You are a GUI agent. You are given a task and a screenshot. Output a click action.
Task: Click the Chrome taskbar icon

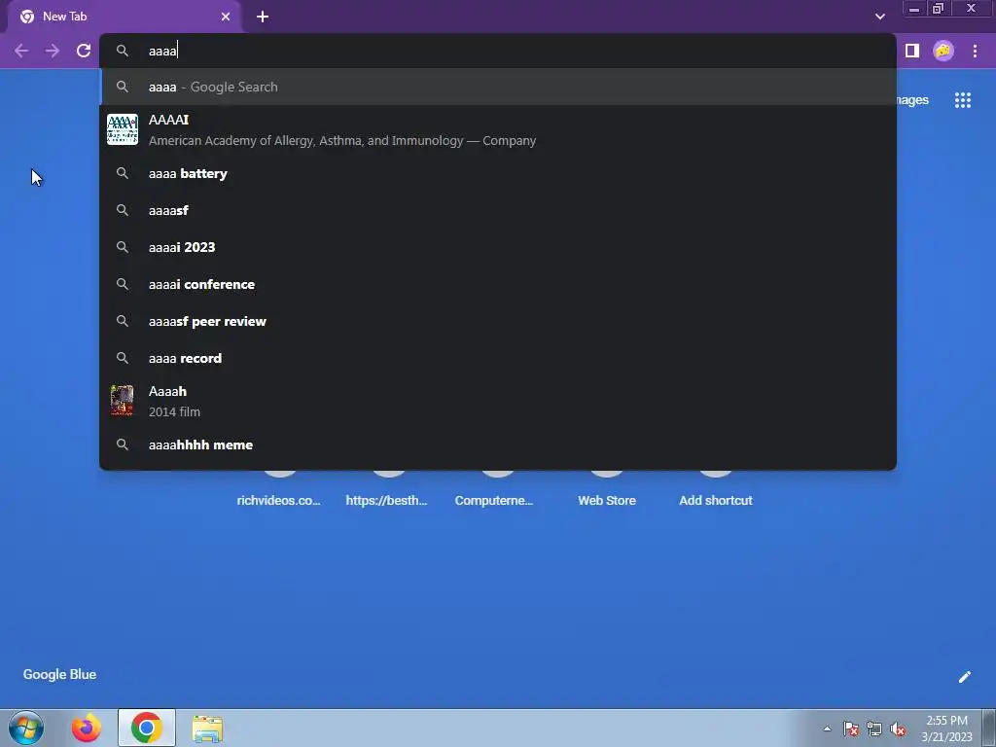pyautogui.click(x=147, y=728)
